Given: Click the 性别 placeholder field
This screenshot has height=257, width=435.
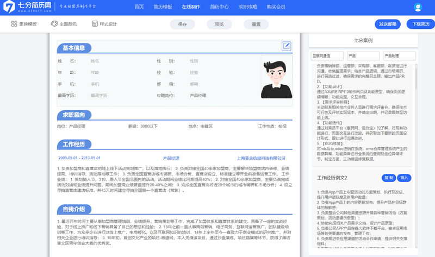Looking at the screenshot, I should point(194,61).
